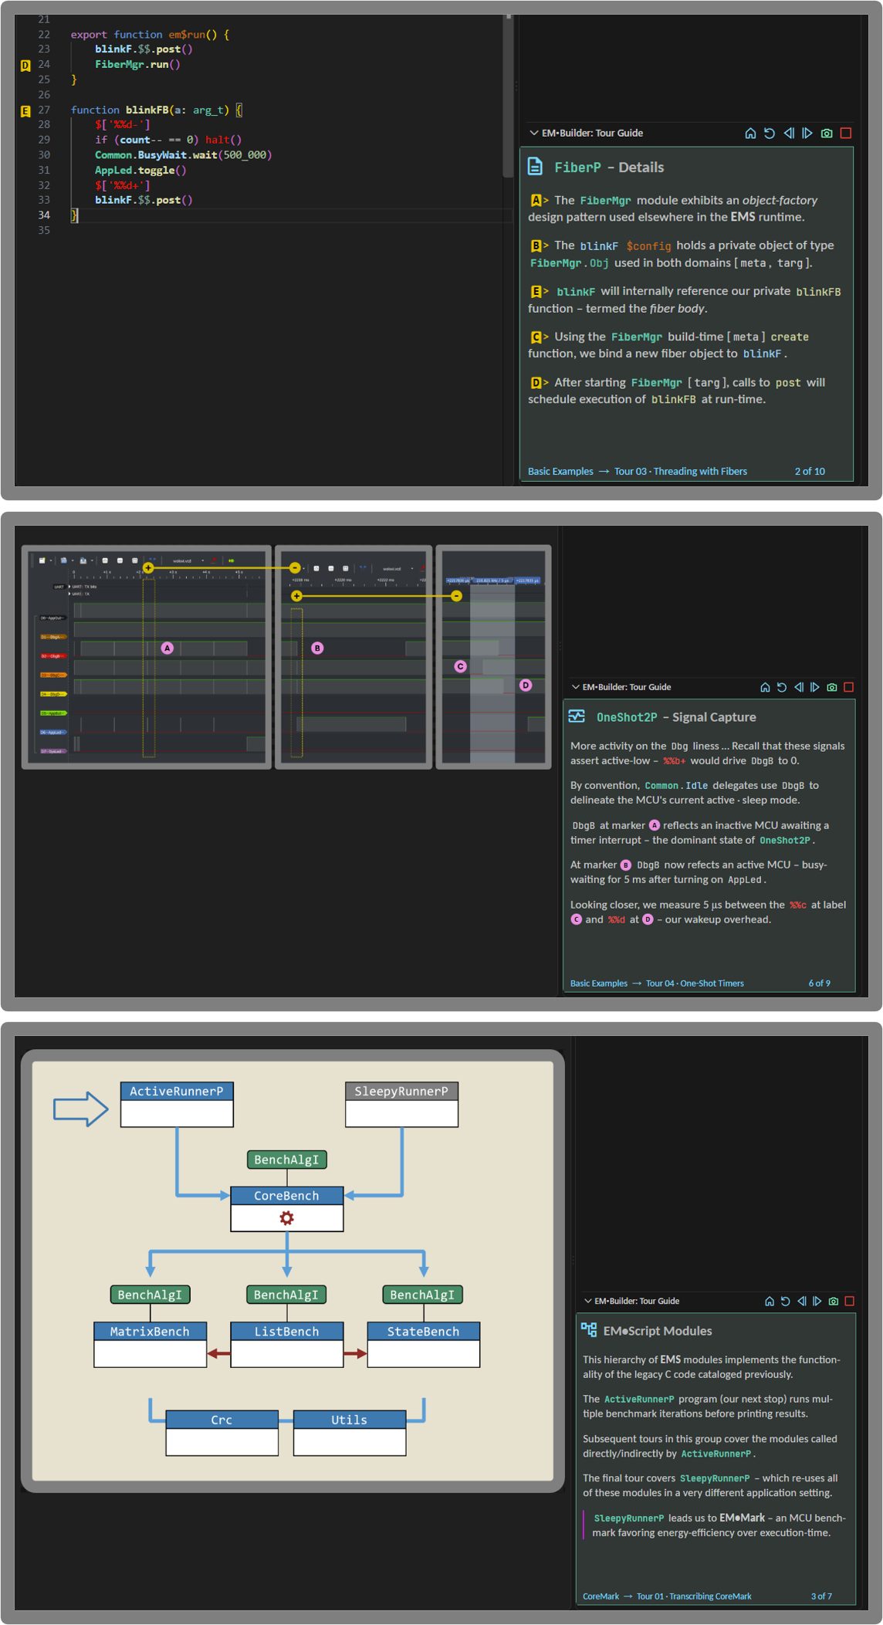Open the CoreMark link in the guide footer
Viewport: 883px width, 1625px height.
click(601, 1596)
